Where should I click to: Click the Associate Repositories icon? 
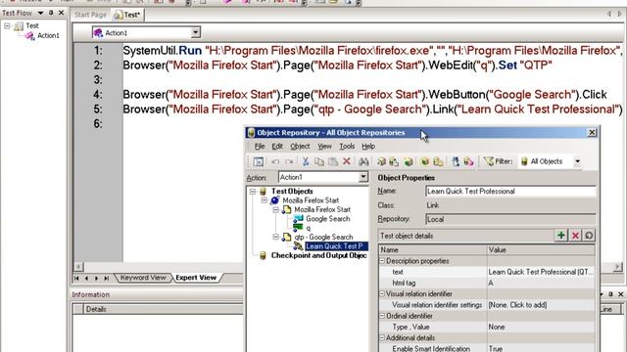tap(468, 161)
